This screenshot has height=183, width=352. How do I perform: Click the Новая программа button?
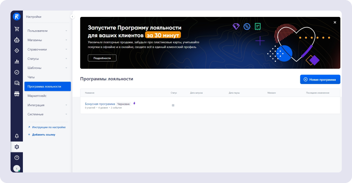tap(320, 80)
